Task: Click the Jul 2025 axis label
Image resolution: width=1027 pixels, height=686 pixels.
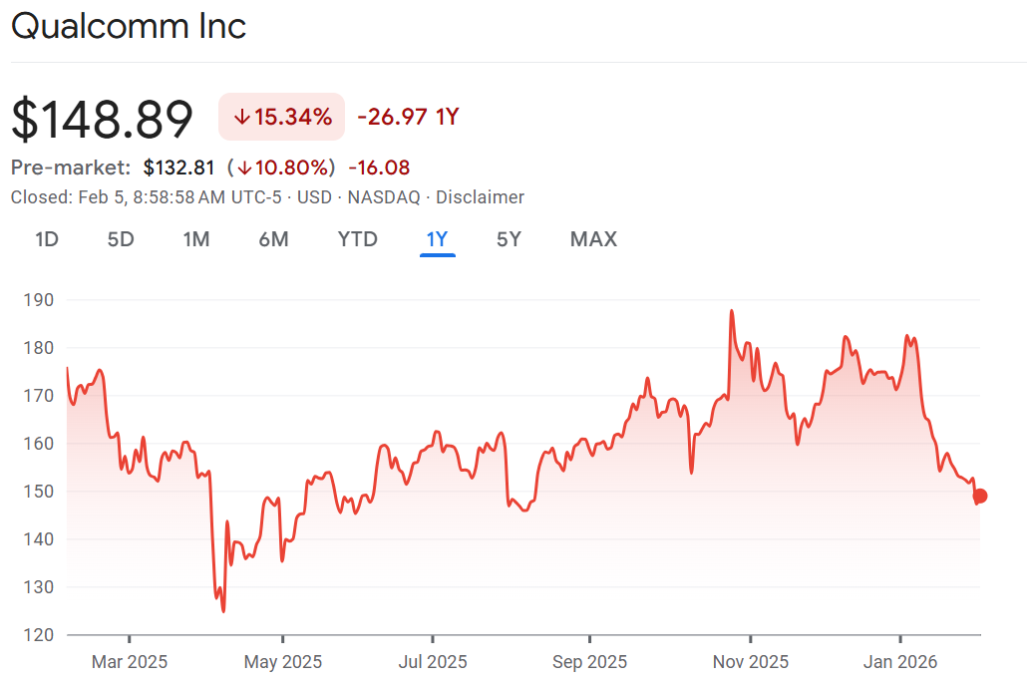Action: tap(433, 661)
